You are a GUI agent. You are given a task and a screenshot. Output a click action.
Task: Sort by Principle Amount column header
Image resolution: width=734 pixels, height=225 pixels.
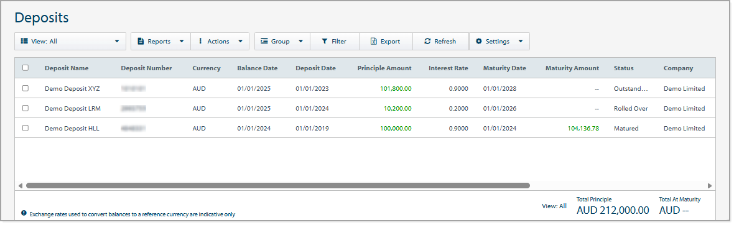[x=384, y=68]
